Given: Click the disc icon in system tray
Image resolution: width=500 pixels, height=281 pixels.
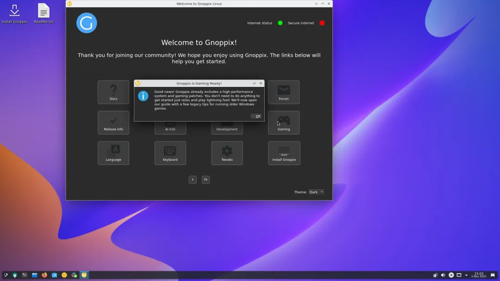Looking at the screenshot, I should point(451,275).
